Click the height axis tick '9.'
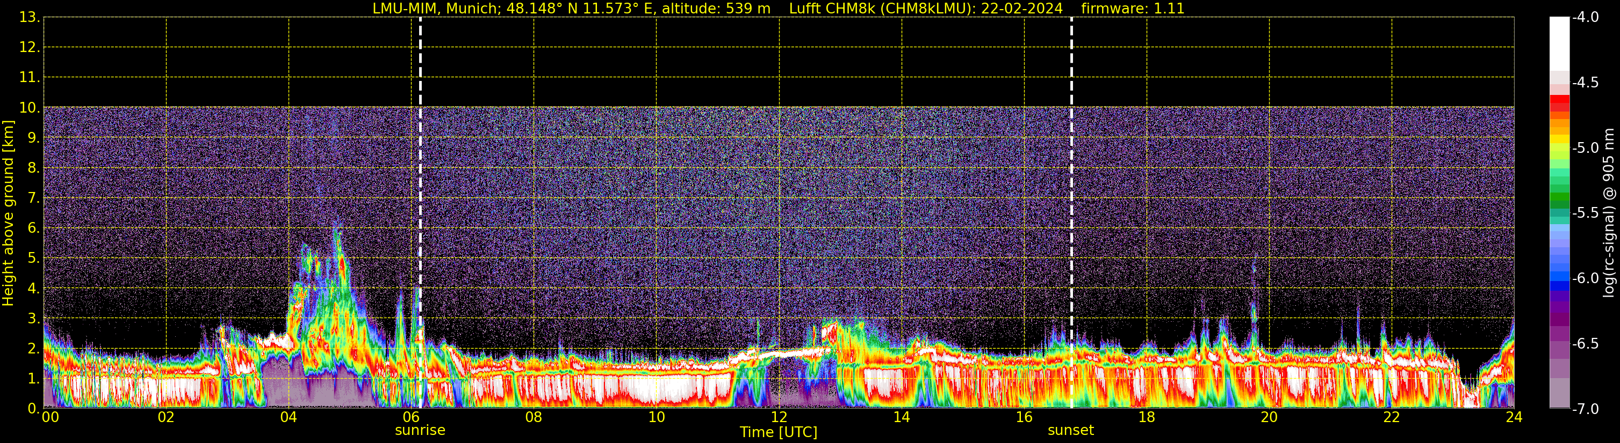1620x443 pixels. 33,138
